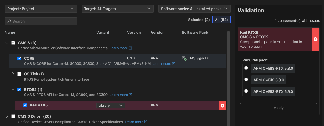Select ARM CMSIS-RTX 5.9.0 radio button
This screenshot has height=126, width=324.
[246, 91]
